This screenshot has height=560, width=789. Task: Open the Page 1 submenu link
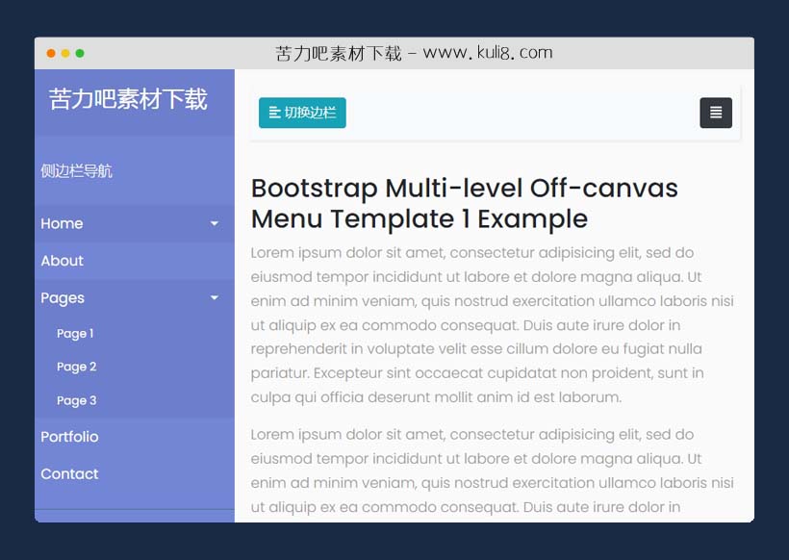coord(75,333)
